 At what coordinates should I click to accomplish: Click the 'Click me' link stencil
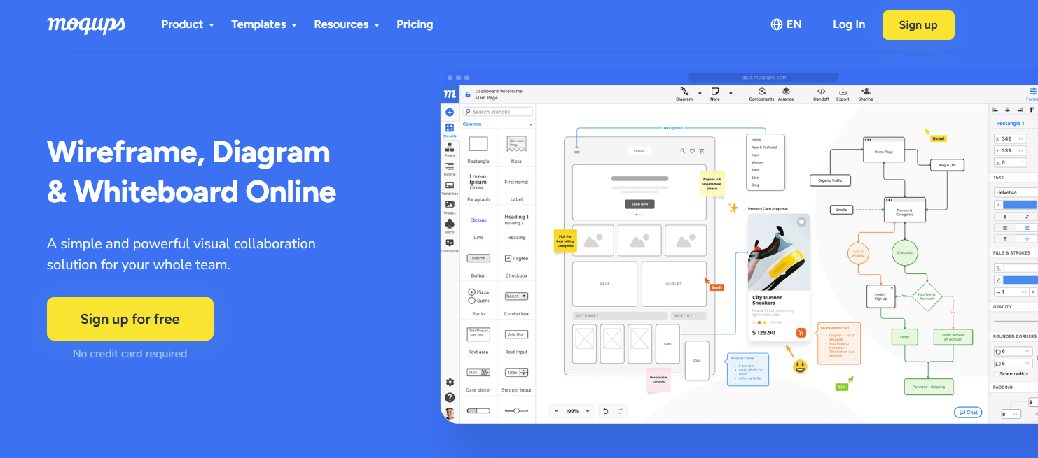point(478,220)
